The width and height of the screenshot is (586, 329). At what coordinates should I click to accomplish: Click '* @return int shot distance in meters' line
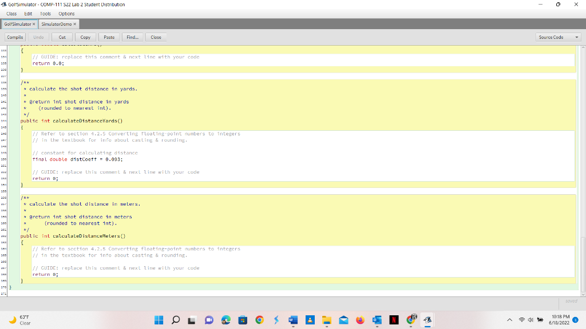[x=78, y=217]
